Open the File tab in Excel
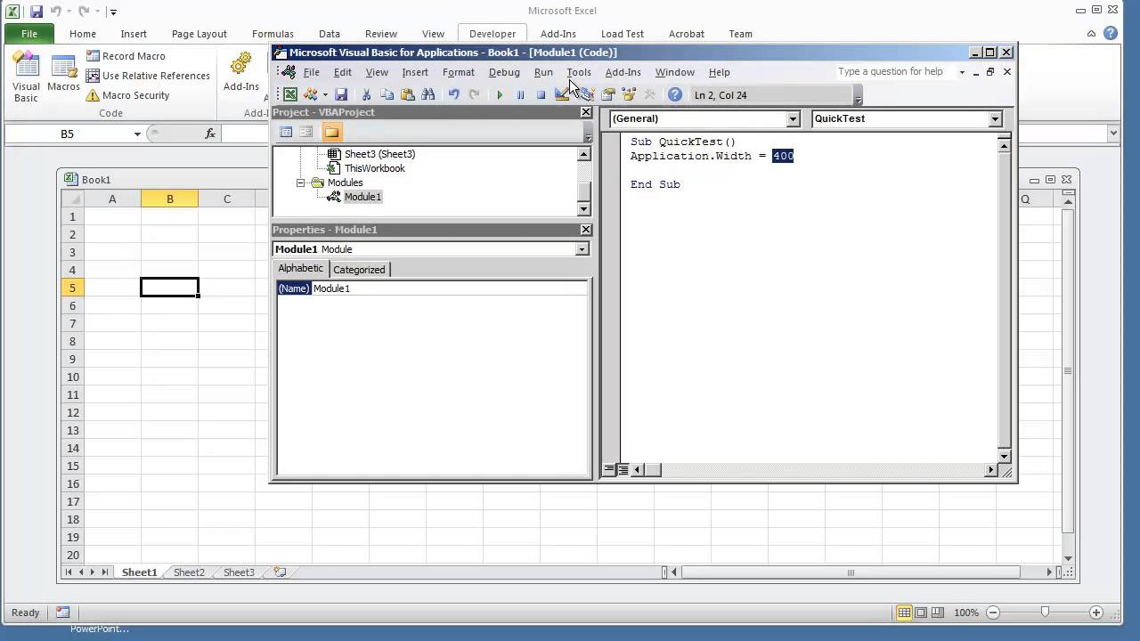 (x=29, y=34)
